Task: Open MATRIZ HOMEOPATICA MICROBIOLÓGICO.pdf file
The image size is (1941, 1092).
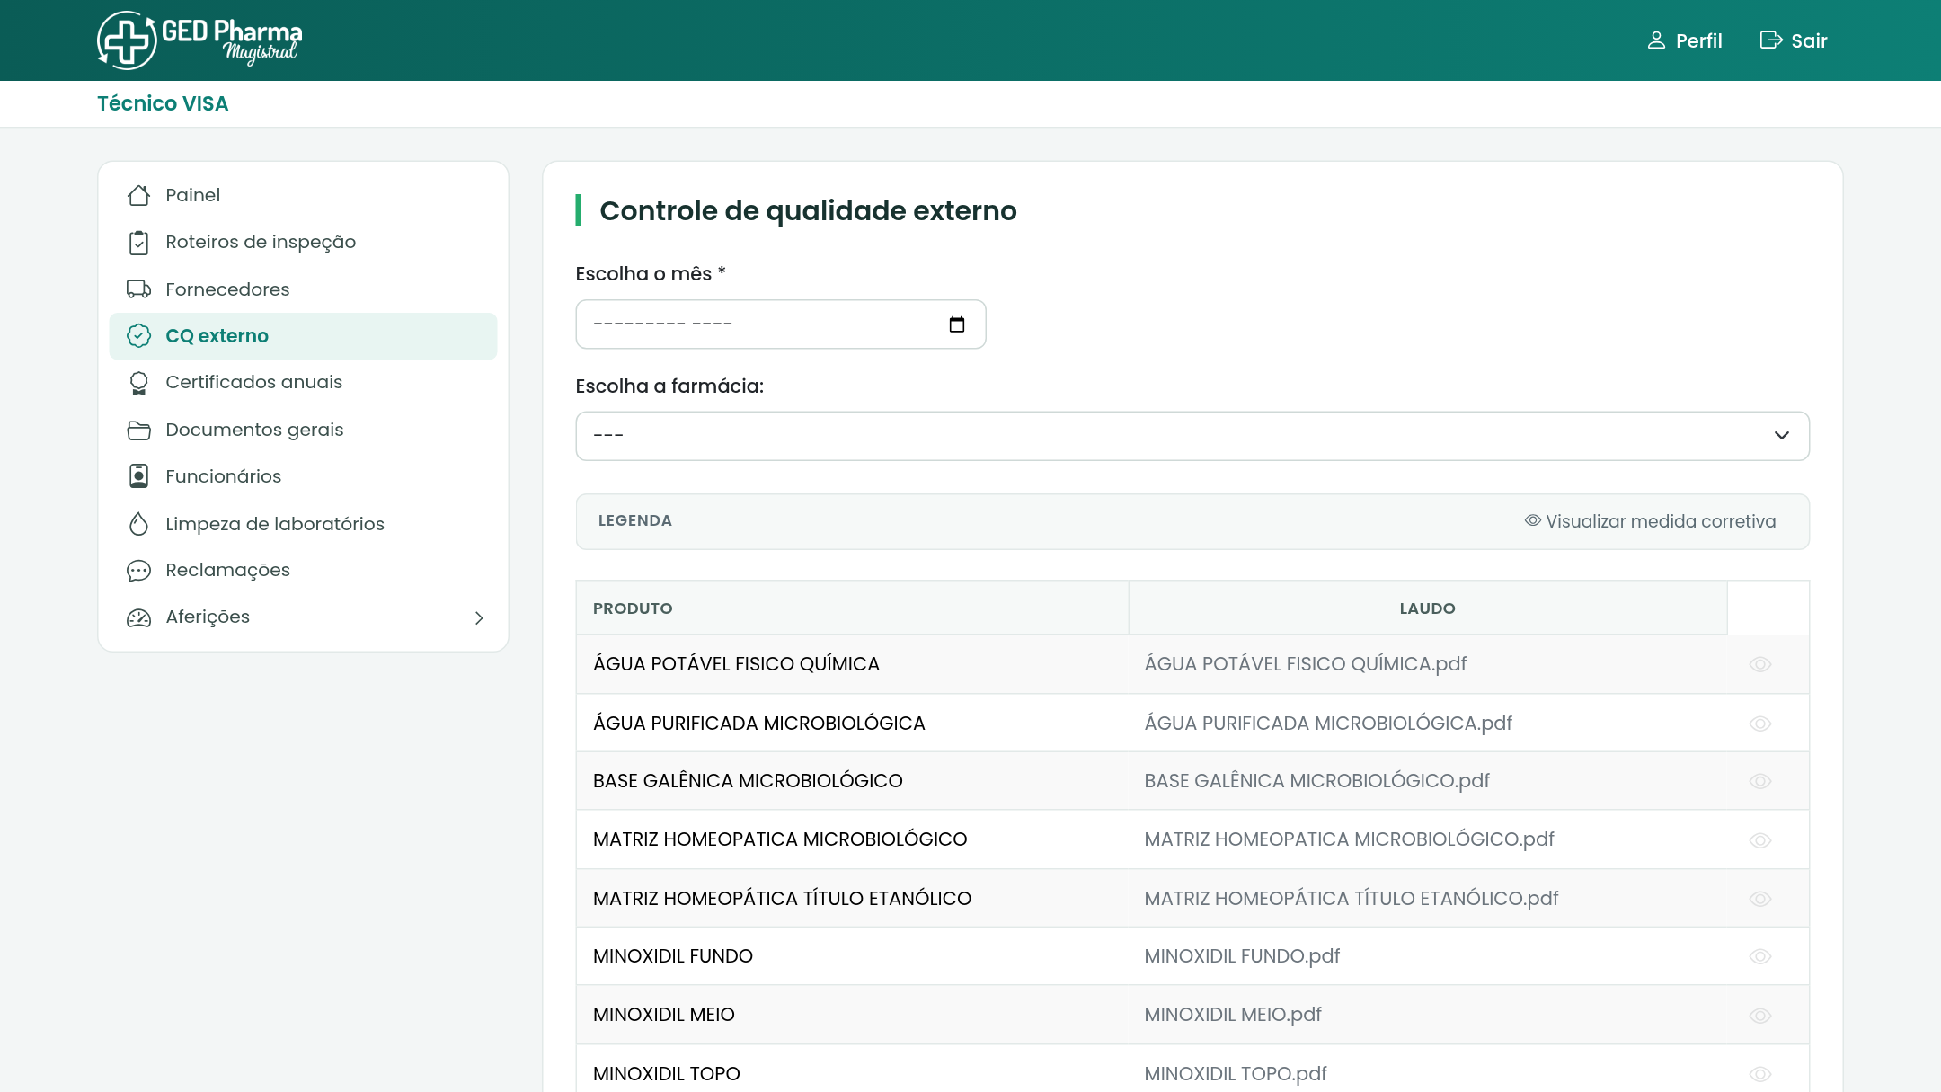Action: click(x=1349, y=839)
